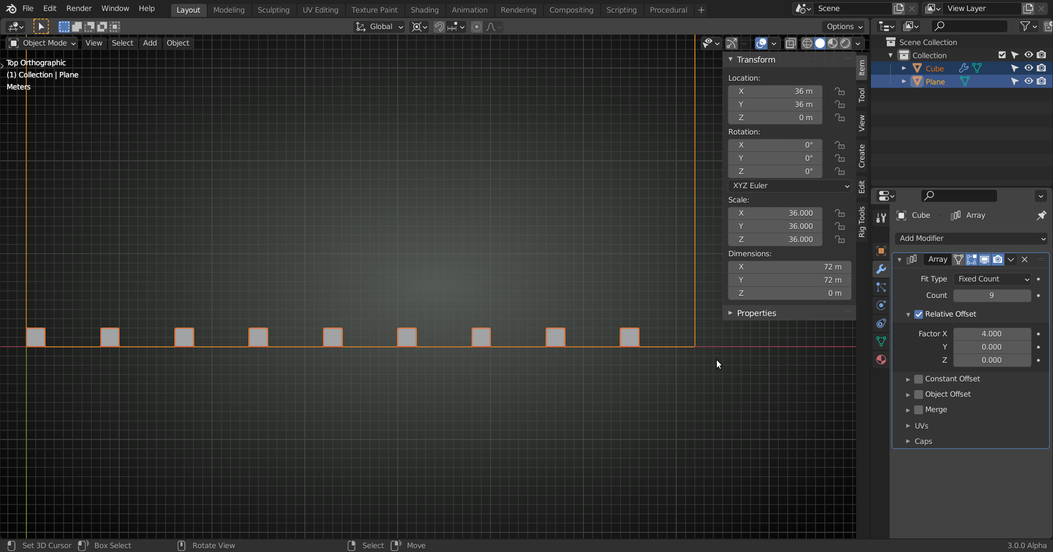Image resolution: width=1053 pixels, height=552 pixels.
Task: Toggle X-Ray mode in the viewport
Action: 790,43
